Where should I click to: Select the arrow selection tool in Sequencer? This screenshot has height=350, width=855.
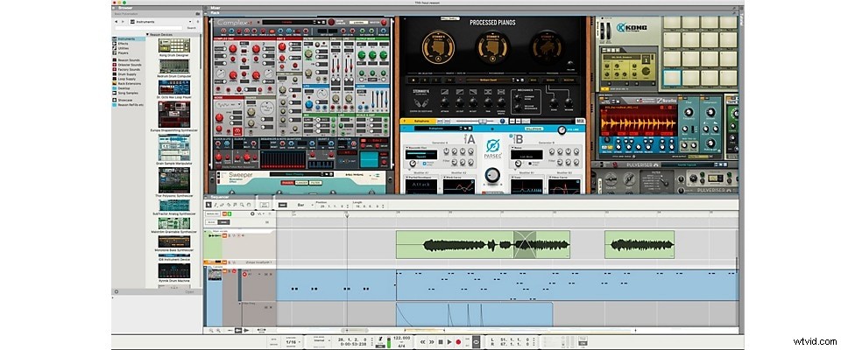208,205
